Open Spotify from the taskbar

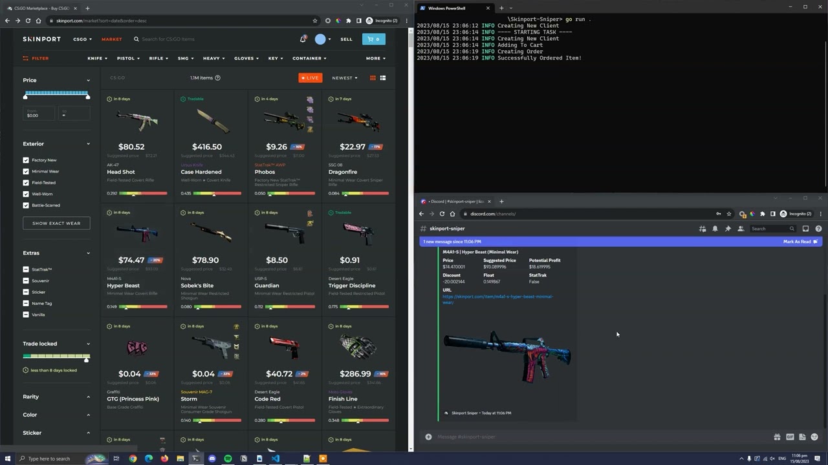point(228,459)
